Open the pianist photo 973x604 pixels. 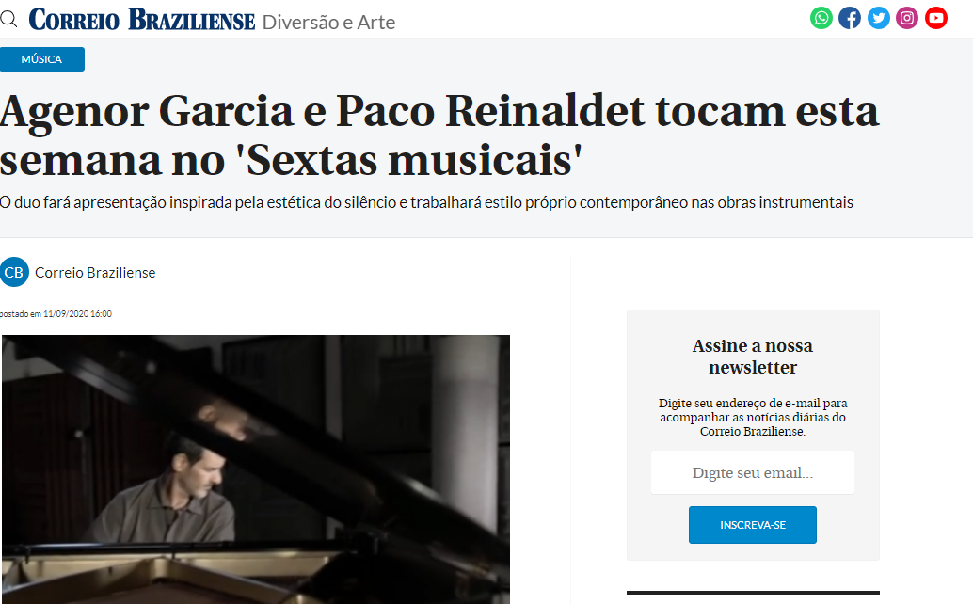(256, 469)
